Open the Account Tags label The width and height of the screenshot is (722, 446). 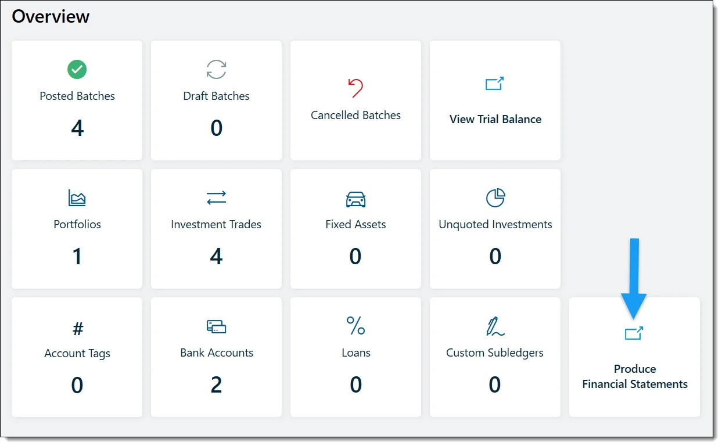[x=77, y=353]
